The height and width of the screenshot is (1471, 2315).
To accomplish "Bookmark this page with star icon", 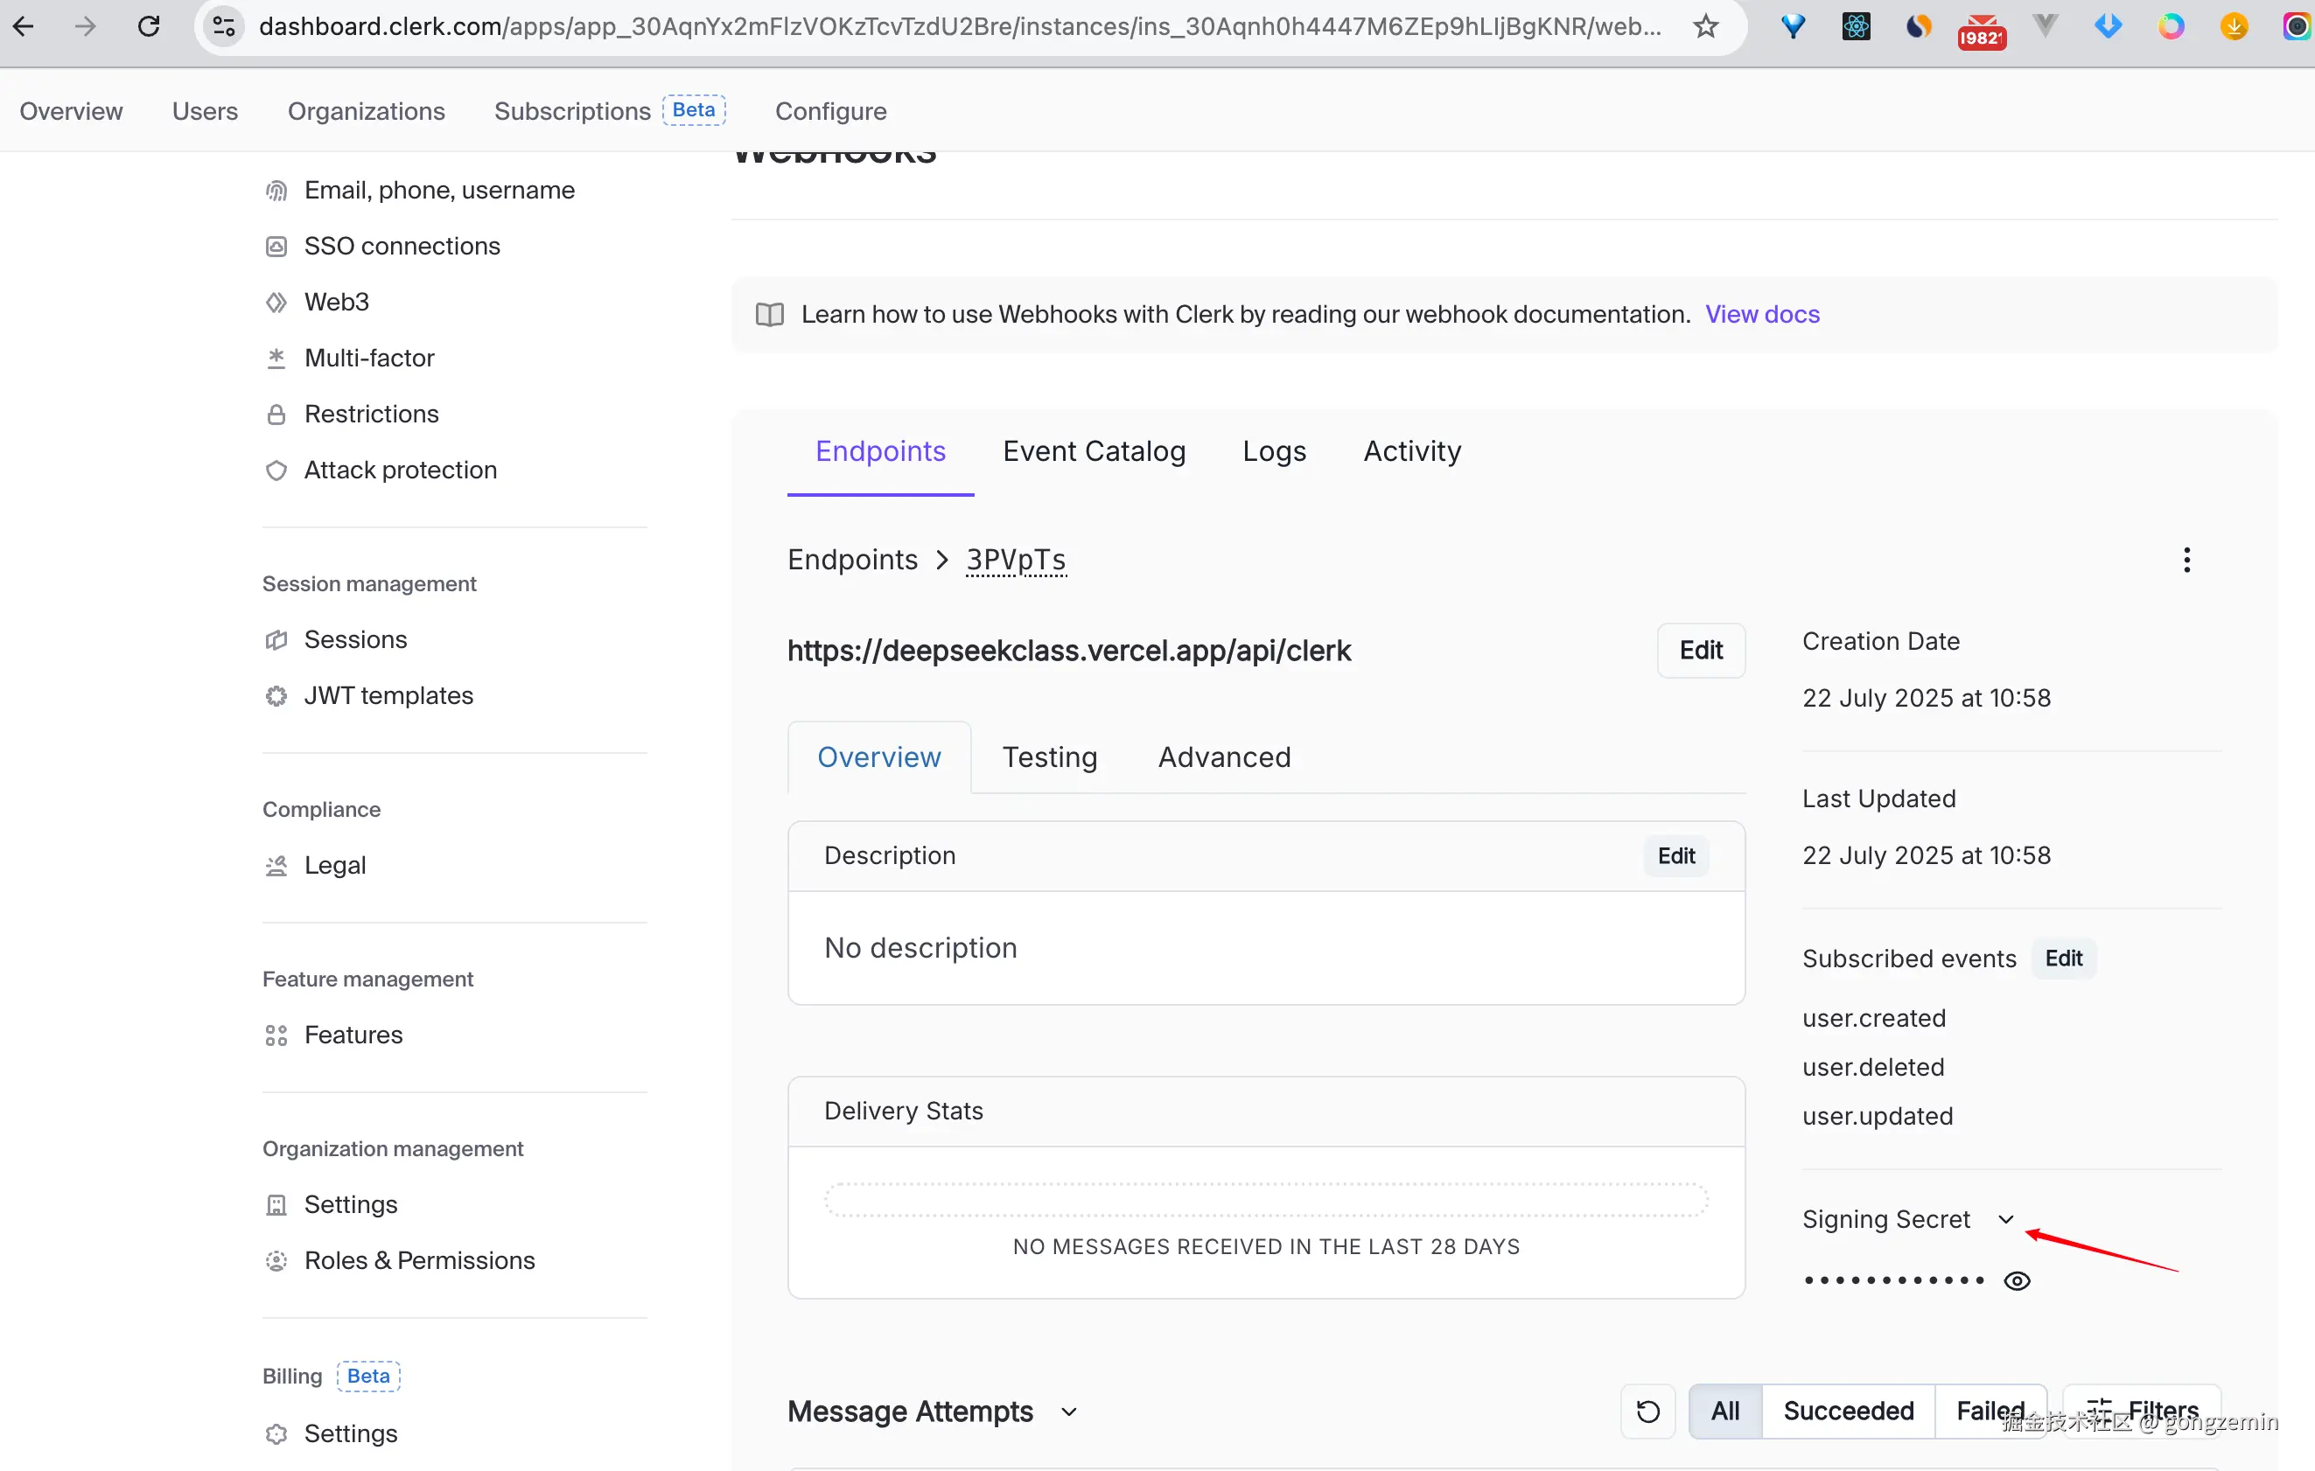I will click(1705, 26).
